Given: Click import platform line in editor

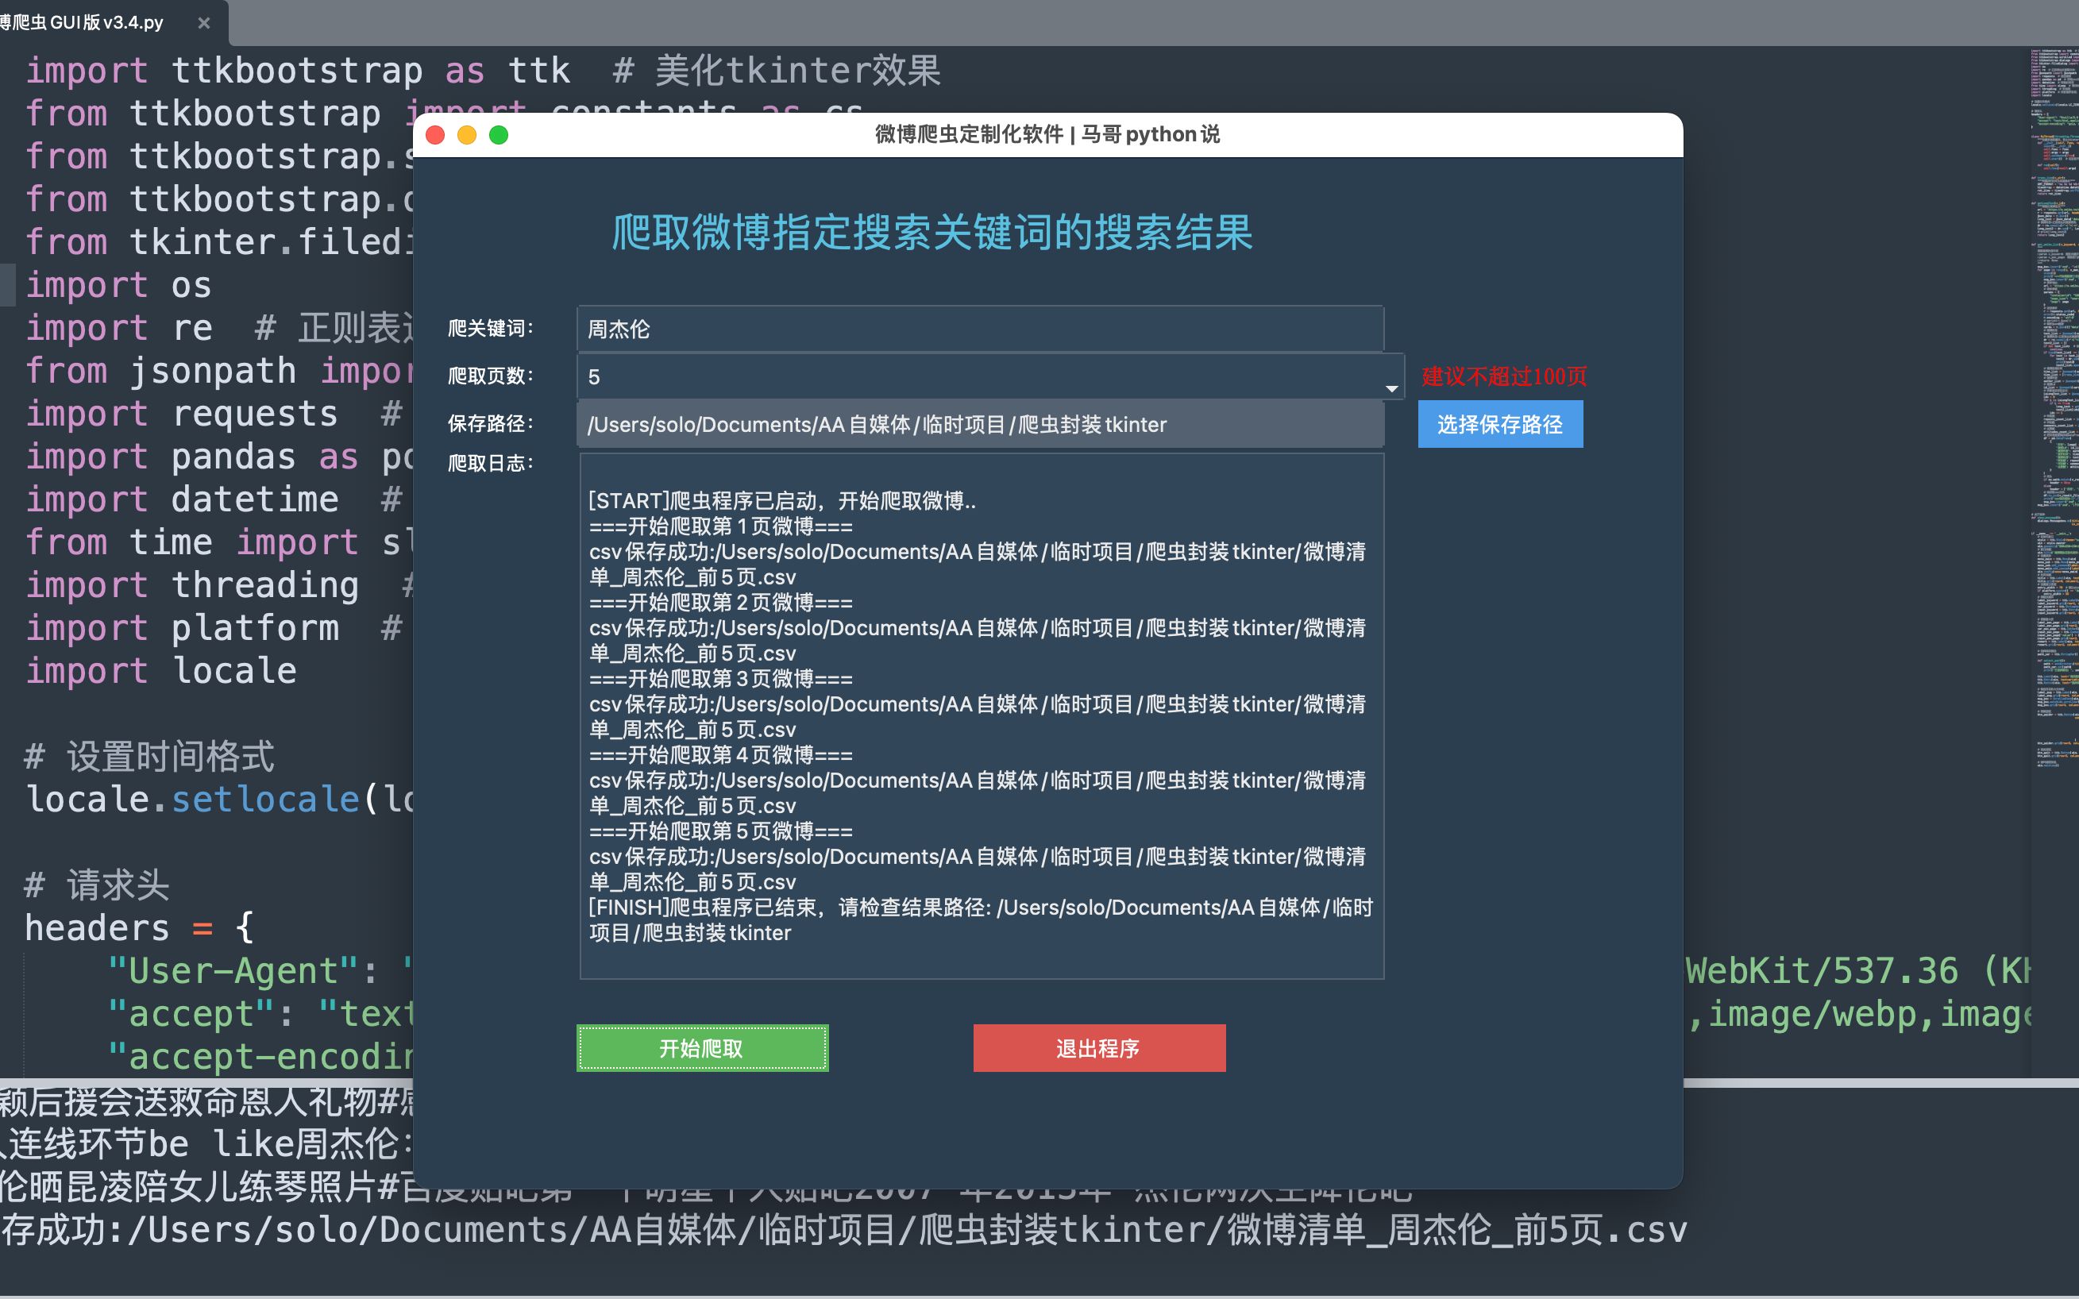Looking at the screenshot, I should click(x=182, y=628).
